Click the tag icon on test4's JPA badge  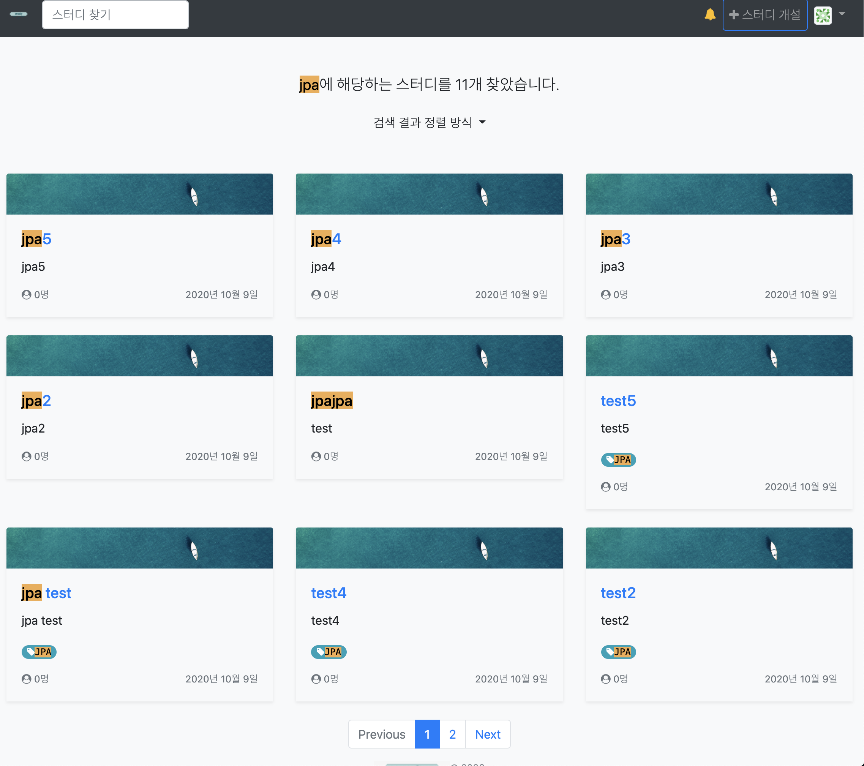(319, 652)
